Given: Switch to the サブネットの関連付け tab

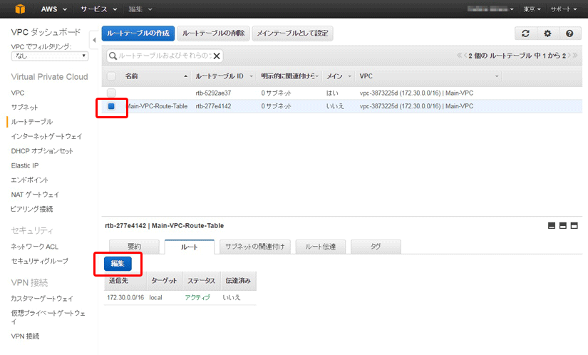Looking at the screenshot, I should pos(254,247).
